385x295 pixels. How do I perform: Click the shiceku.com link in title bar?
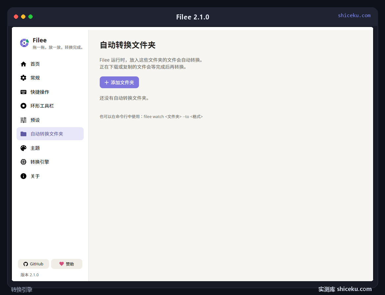(354, 15)
